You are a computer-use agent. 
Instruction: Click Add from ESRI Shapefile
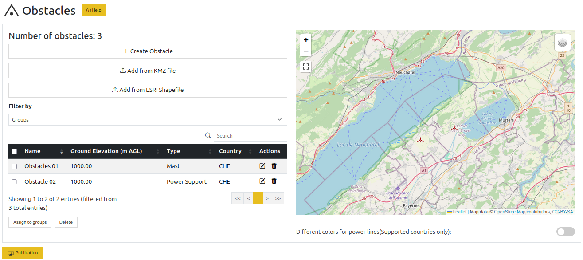(148, 90)
